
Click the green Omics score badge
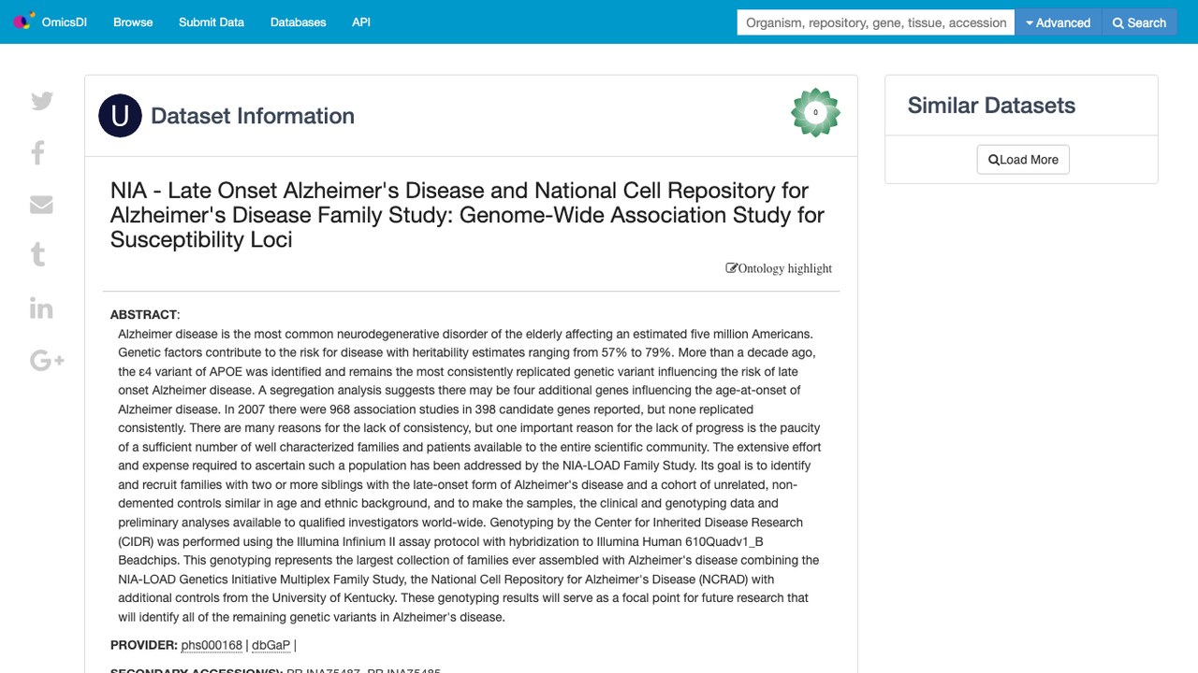(815, 113)
